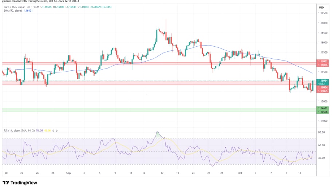
Task: Click the current price 1.16064 green label
Action: (322, 81)
